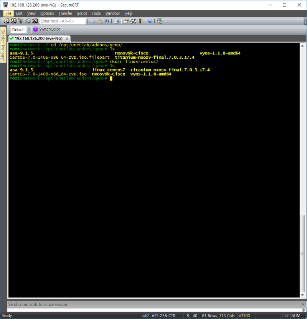Click the window title text in title bar
This screenshot has width=307, height=319.
pos(44,5)
